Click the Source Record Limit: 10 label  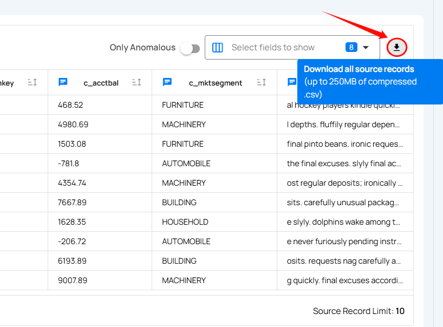pos(359,311)
